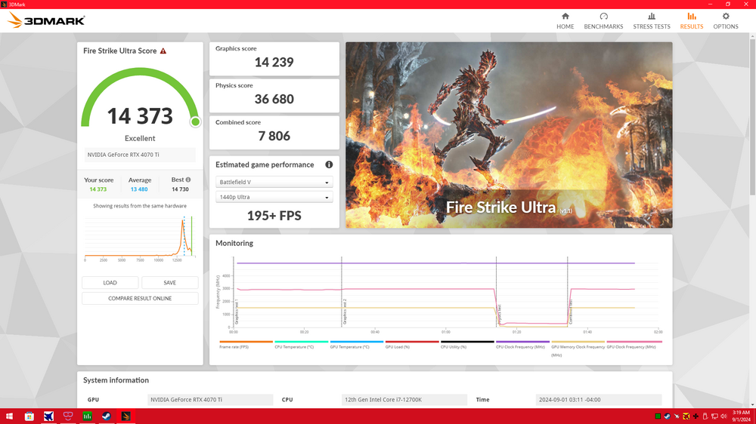Image resolution: width=756 pixels, height=424 pixels.
Task: Click the GPU system information field
Action: 210,399
